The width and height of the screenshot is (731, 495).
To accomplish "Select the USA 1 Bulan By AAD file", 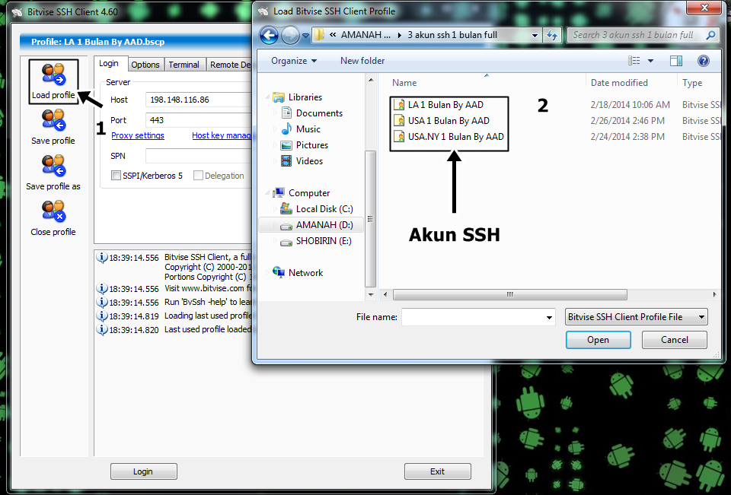I will 448,121.
